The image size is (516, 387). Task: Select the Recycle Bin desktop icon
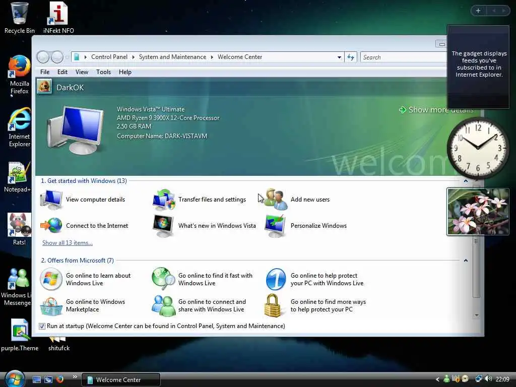[20, 18]
